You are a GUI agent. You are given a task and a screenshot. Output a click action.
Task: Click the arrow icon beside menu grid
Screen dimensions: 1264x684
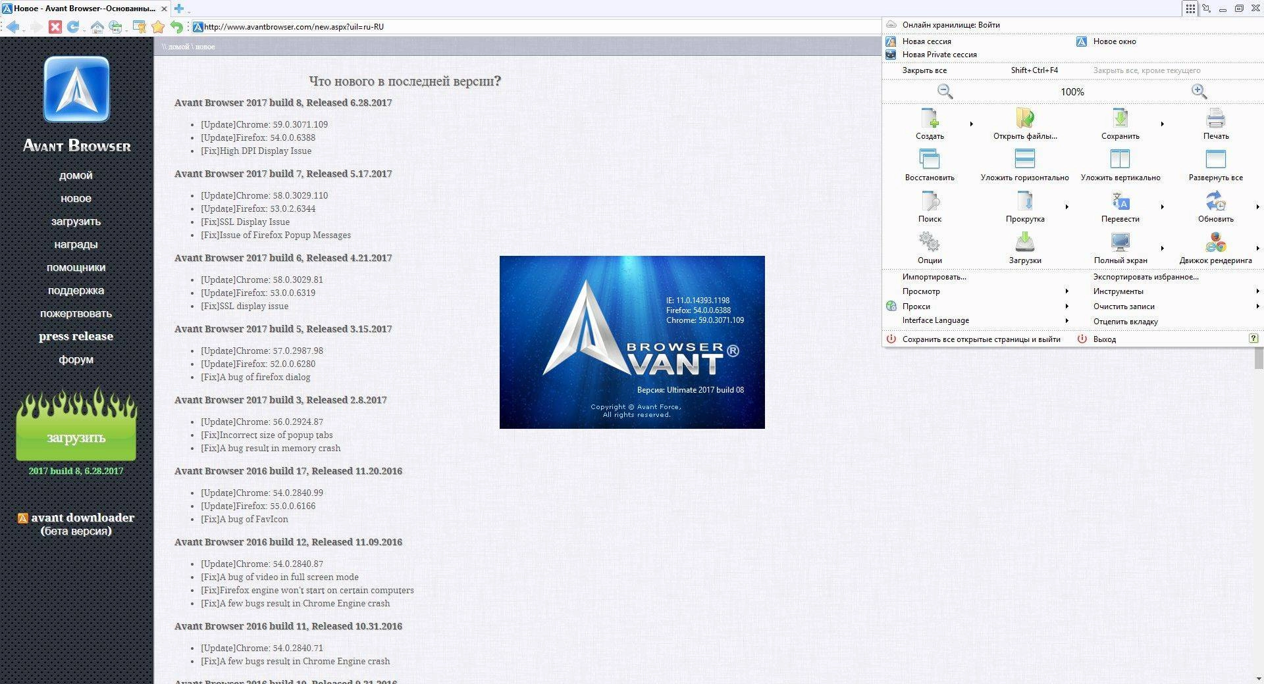(1206, 9)
